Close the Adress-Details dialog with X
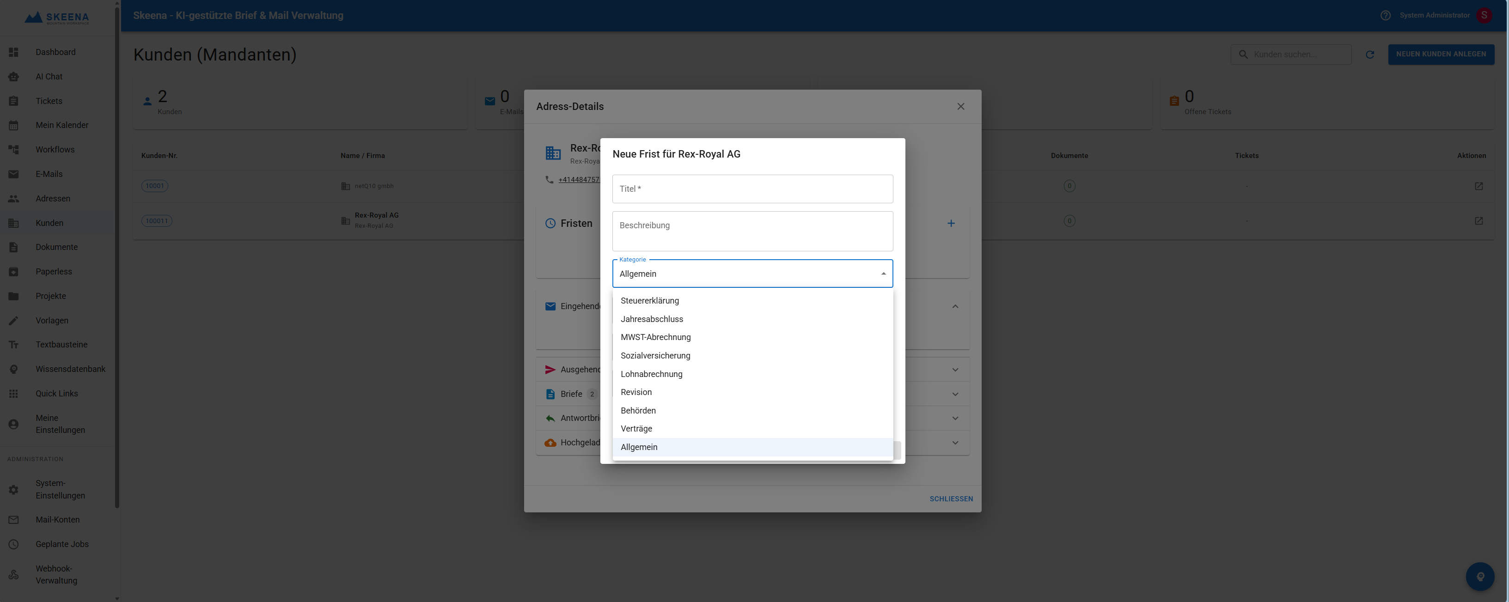The height and width of the screenshot is (602, 1509). pyautogui.click(x=960, y=106)
